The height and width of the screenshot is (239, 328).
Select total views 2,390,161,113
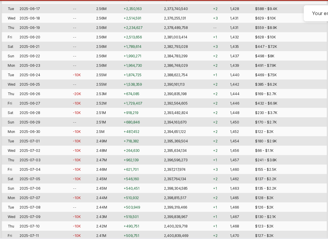tap(174, 84)
